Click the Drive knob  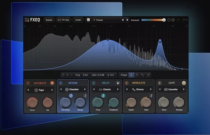click(32, 103)
